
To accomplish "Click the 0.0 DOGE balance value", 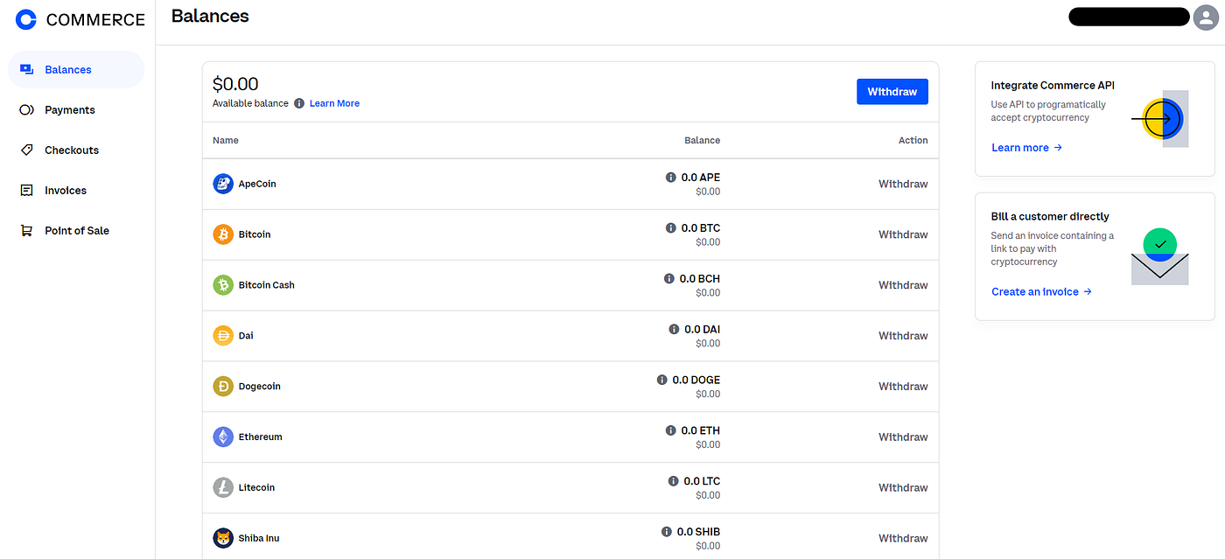I will 696,381.
